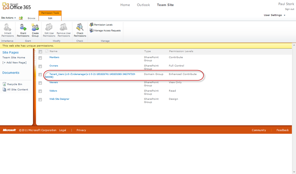Viewport: 296px width, 174px height.
Task: Switch to the Browse ribbon tab
Action: [x=32, y=18]
